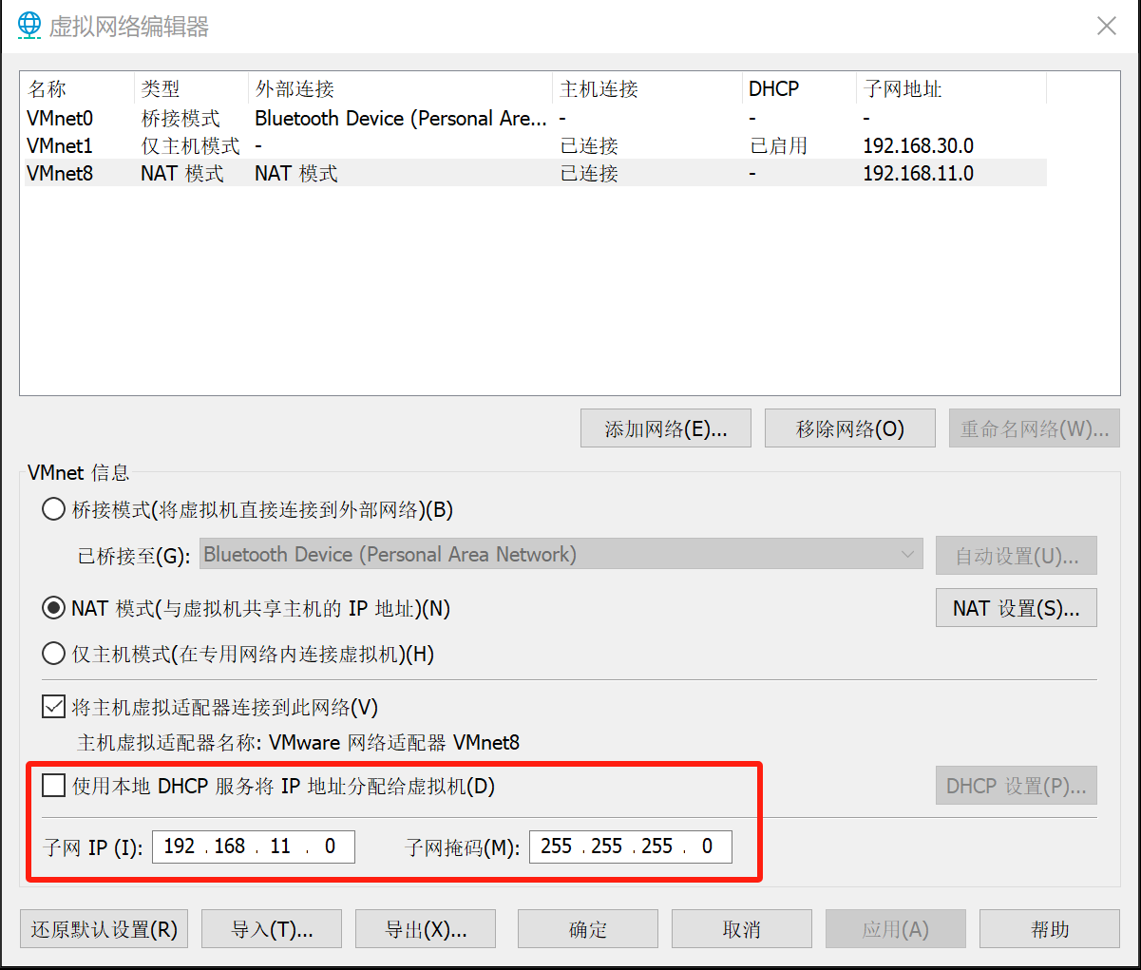Open NAT 设置 settings
Screen dimensions: 1141x970
tap(1016, 607)
